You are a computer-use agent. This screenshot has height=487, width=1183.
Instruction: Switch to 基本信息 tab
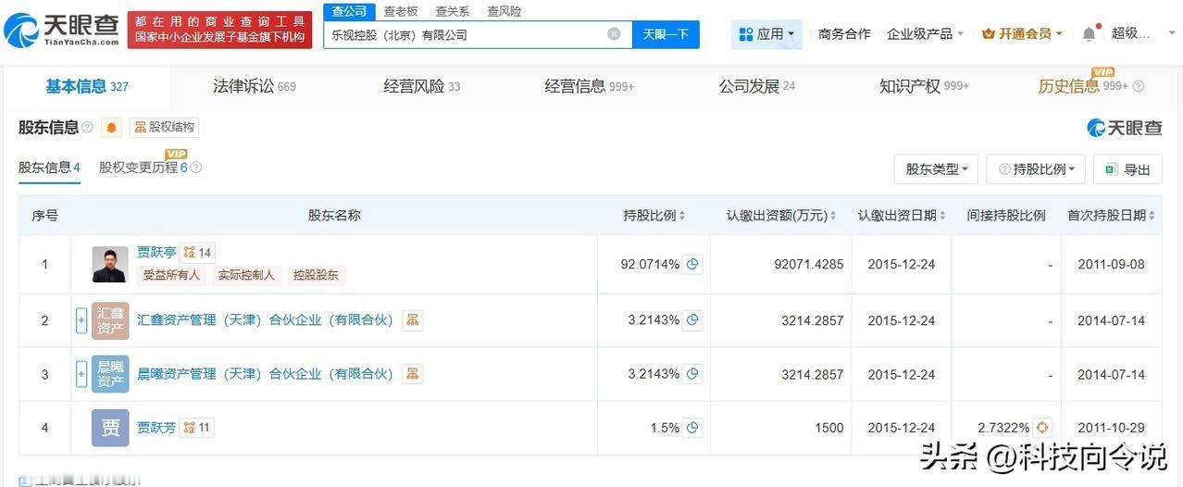tap(87, 86)
